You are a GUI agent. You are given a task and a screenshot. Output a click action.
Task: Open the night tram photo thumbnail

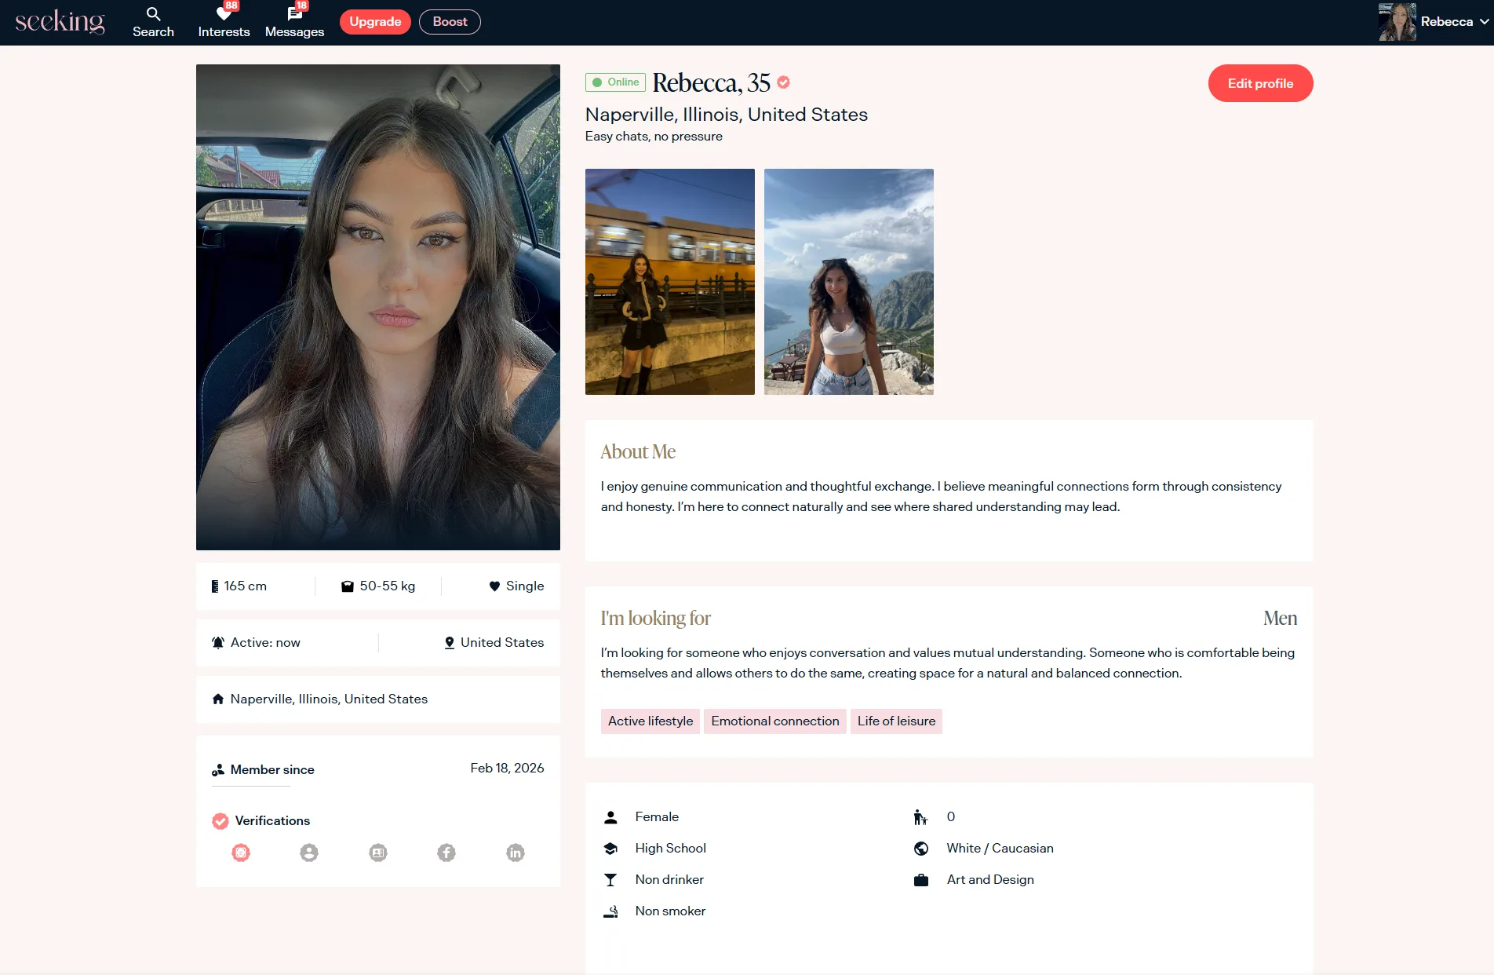pyautogui.click(x=670, y=282)
